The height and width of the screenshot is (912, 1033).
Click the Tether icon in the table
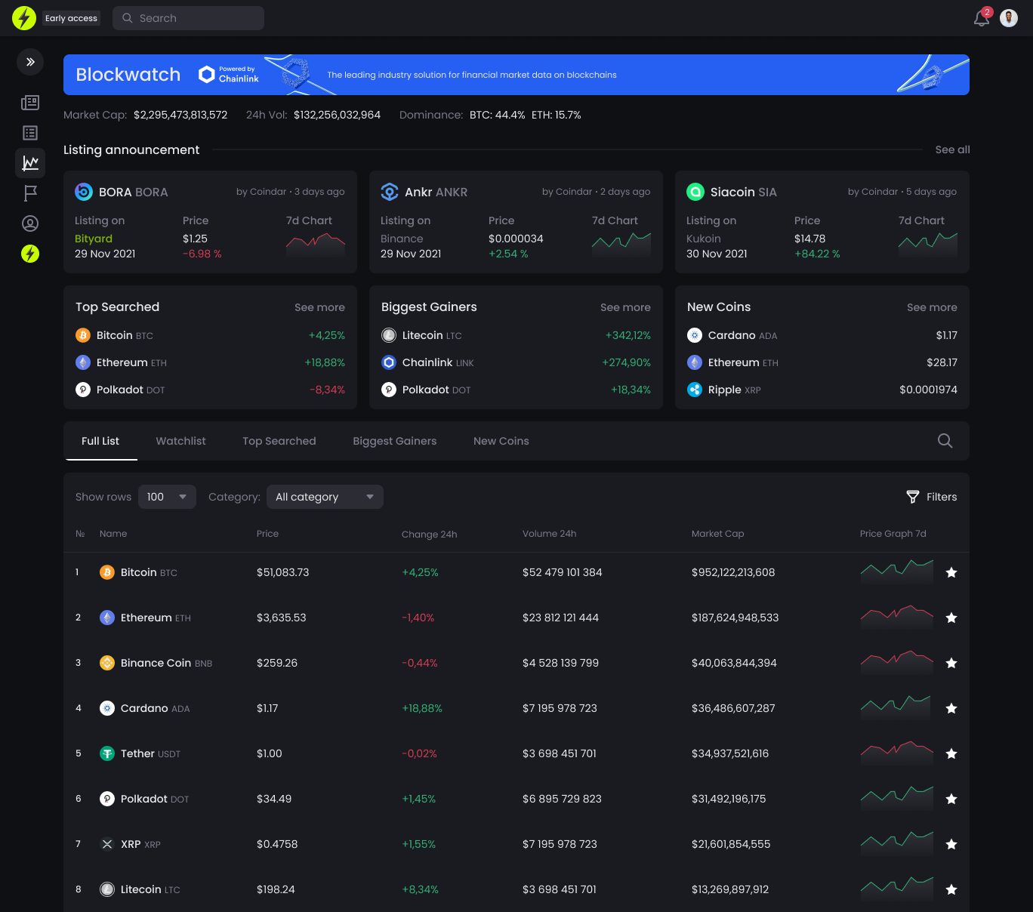point(107,753)
